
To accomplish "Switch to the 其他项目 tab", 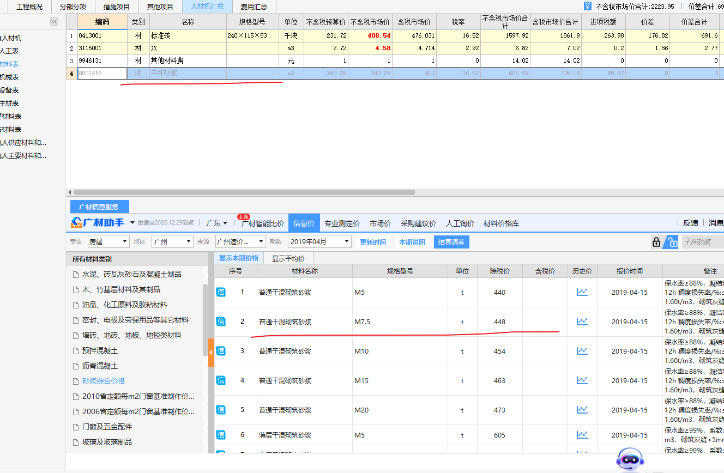I will point(160,7).
